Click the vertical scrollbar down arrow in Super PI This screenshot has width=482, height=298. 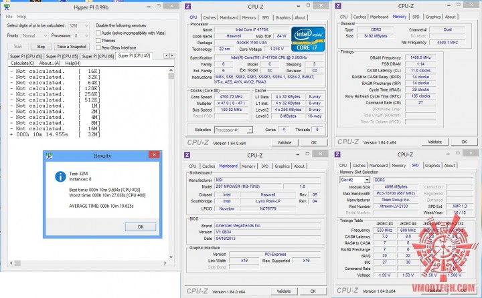pyautogui.click(x=171, y=257)
